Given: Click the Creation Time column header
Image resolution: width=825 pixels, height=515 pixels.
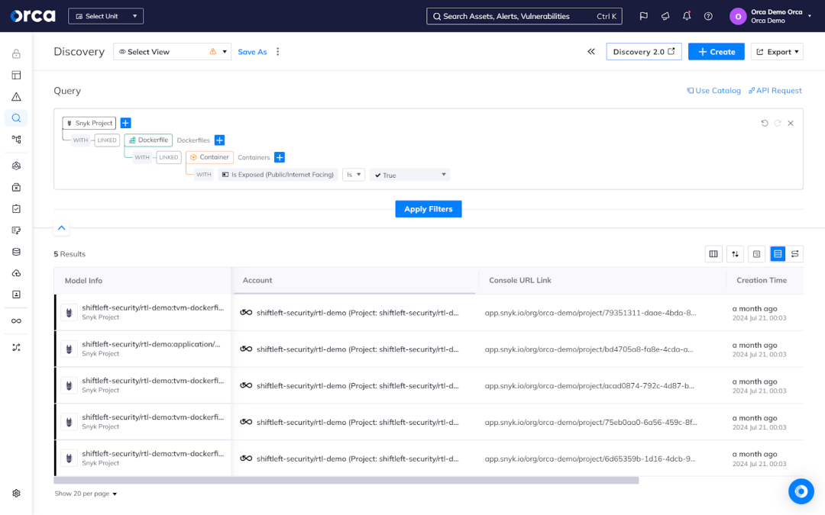Looking at the screenshot, I should tap(762, 281).
